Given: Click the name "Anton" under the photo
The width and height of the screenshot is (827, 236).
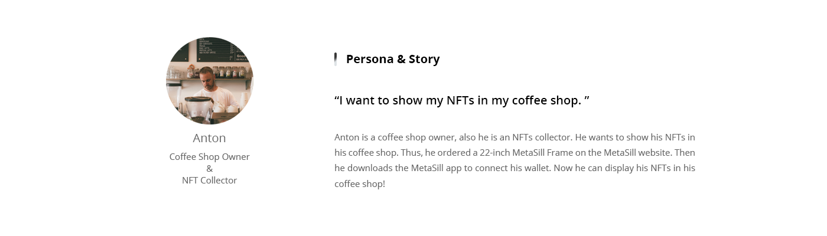Looking at the screenshot, I should (209, 138).
